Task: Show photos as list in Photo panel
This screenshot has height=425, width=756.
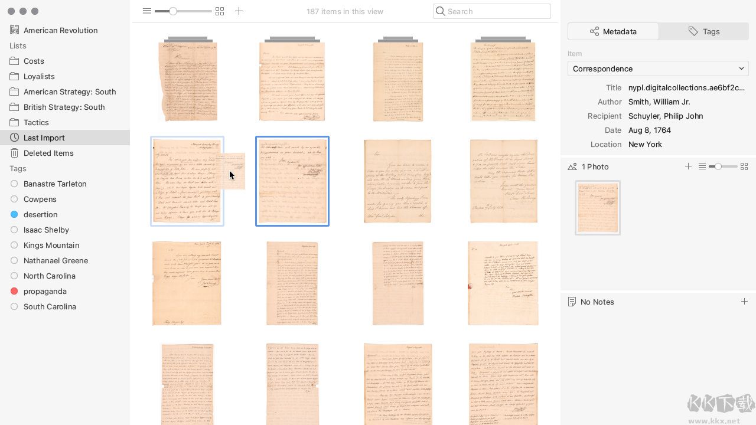Action: (x=702, y=166)
